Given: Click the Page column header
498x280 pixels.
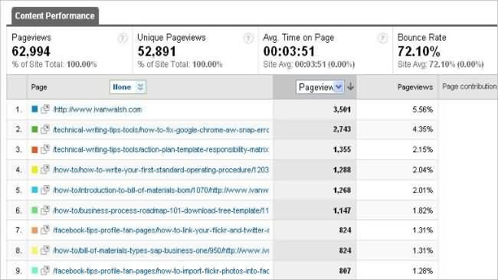Looking at the screenshot, I should coord(39,87).
